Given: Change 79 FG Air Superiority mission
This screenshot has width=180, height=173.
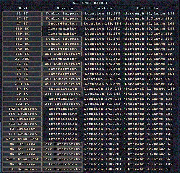Looking at the screenshot, I should [x=63, y=94].
